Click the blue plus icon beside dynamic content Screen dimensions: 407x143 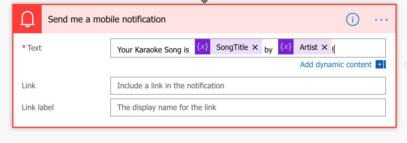coord(380,64)
